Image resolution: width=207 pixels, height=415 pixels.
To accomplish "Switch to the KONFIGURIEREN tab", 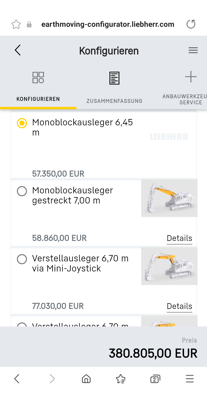I will [x=38, y=99].
